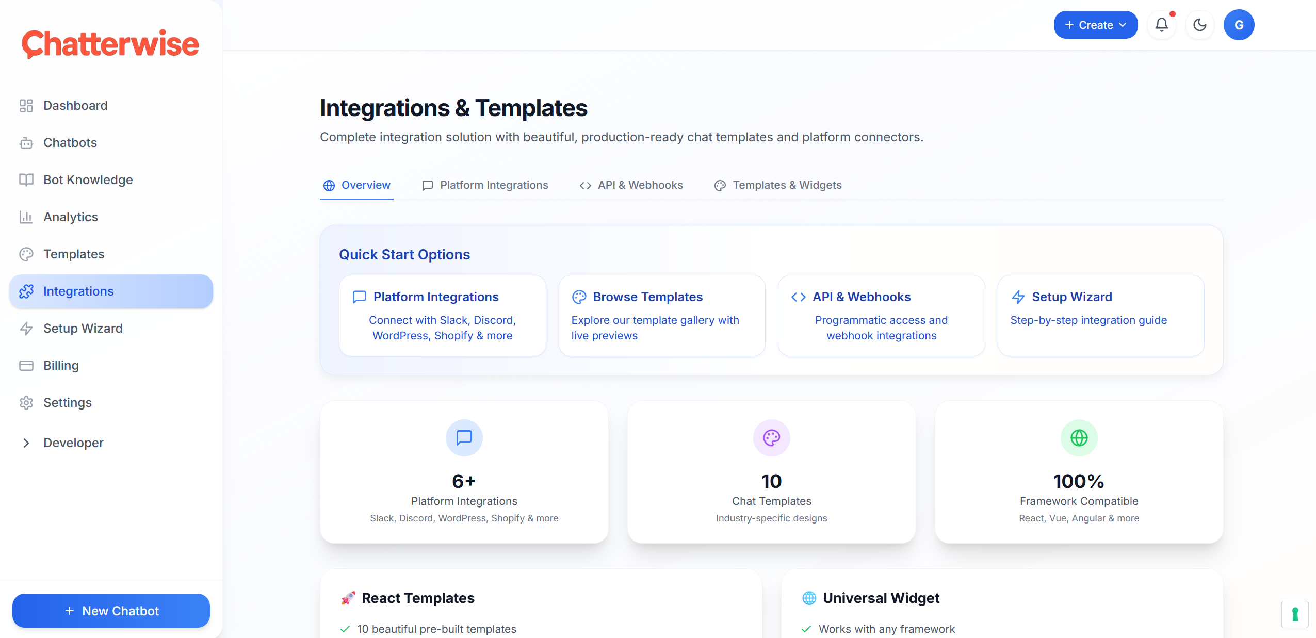1316x638 pixels.
Task: Open Bot Knowledge book icon
Action: pyautogui.click(x=26, y=180)
